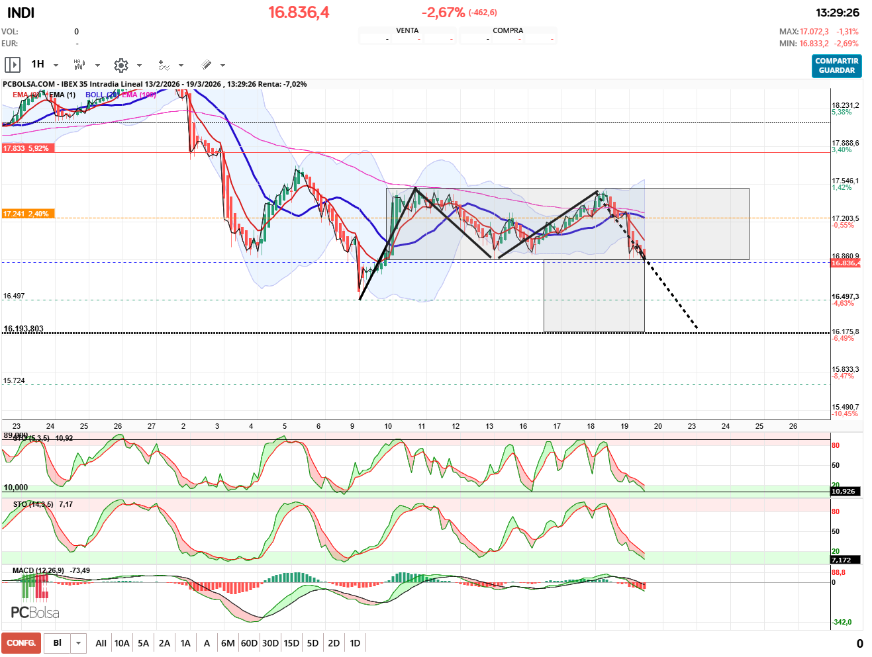Open the CONFG. configuration button
The image size is (872, 657).
click(x=21, y=642)
